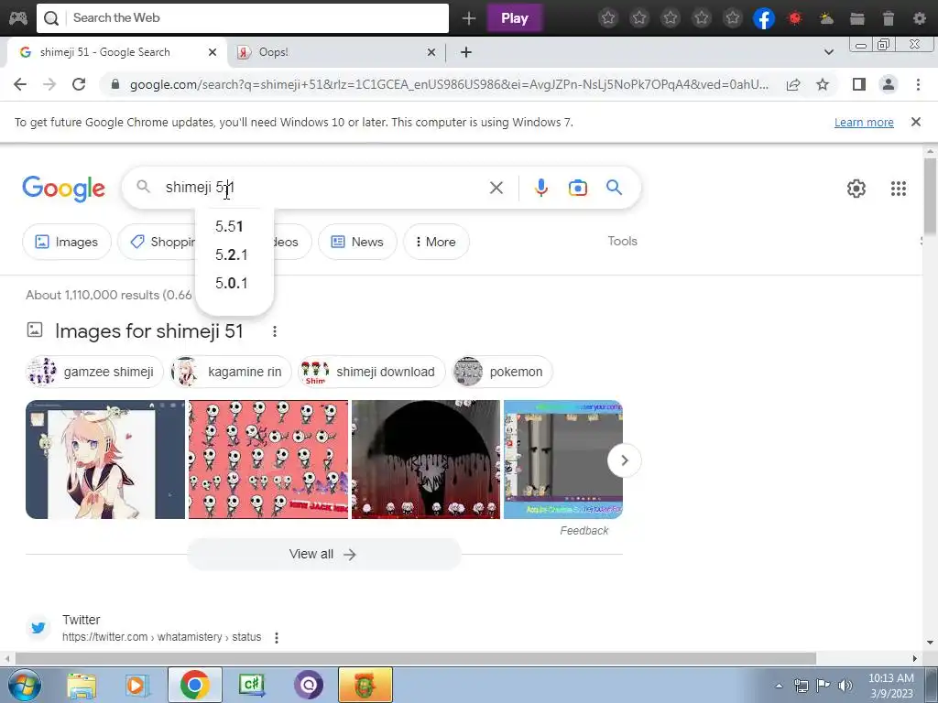Open the top bar settings gear

[x=920, y=18]
